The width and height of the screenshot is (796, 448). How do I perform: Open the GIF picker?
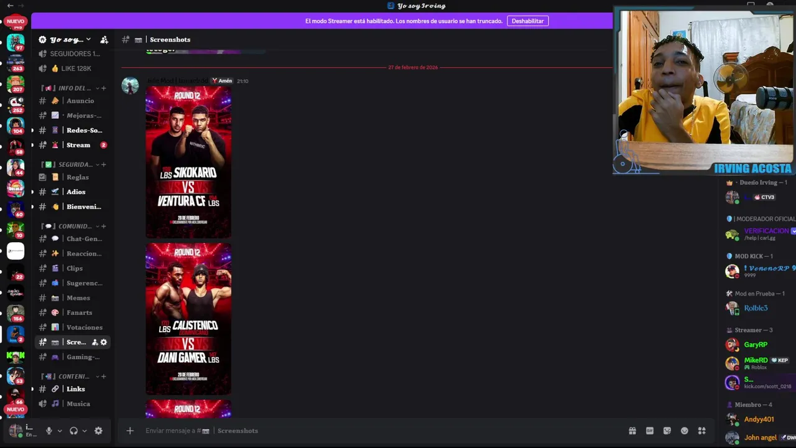pyautogui.click(x=650, y=431)
